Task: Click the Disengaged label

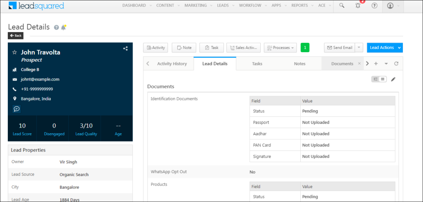Action: pyautogui.click(x=54, y=134)
